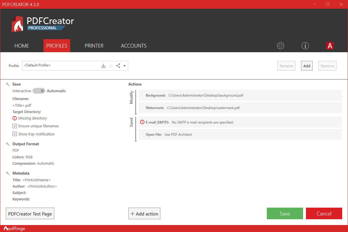Click Output Format section heading
348x232 pixels.
click(x=26, y=144)
